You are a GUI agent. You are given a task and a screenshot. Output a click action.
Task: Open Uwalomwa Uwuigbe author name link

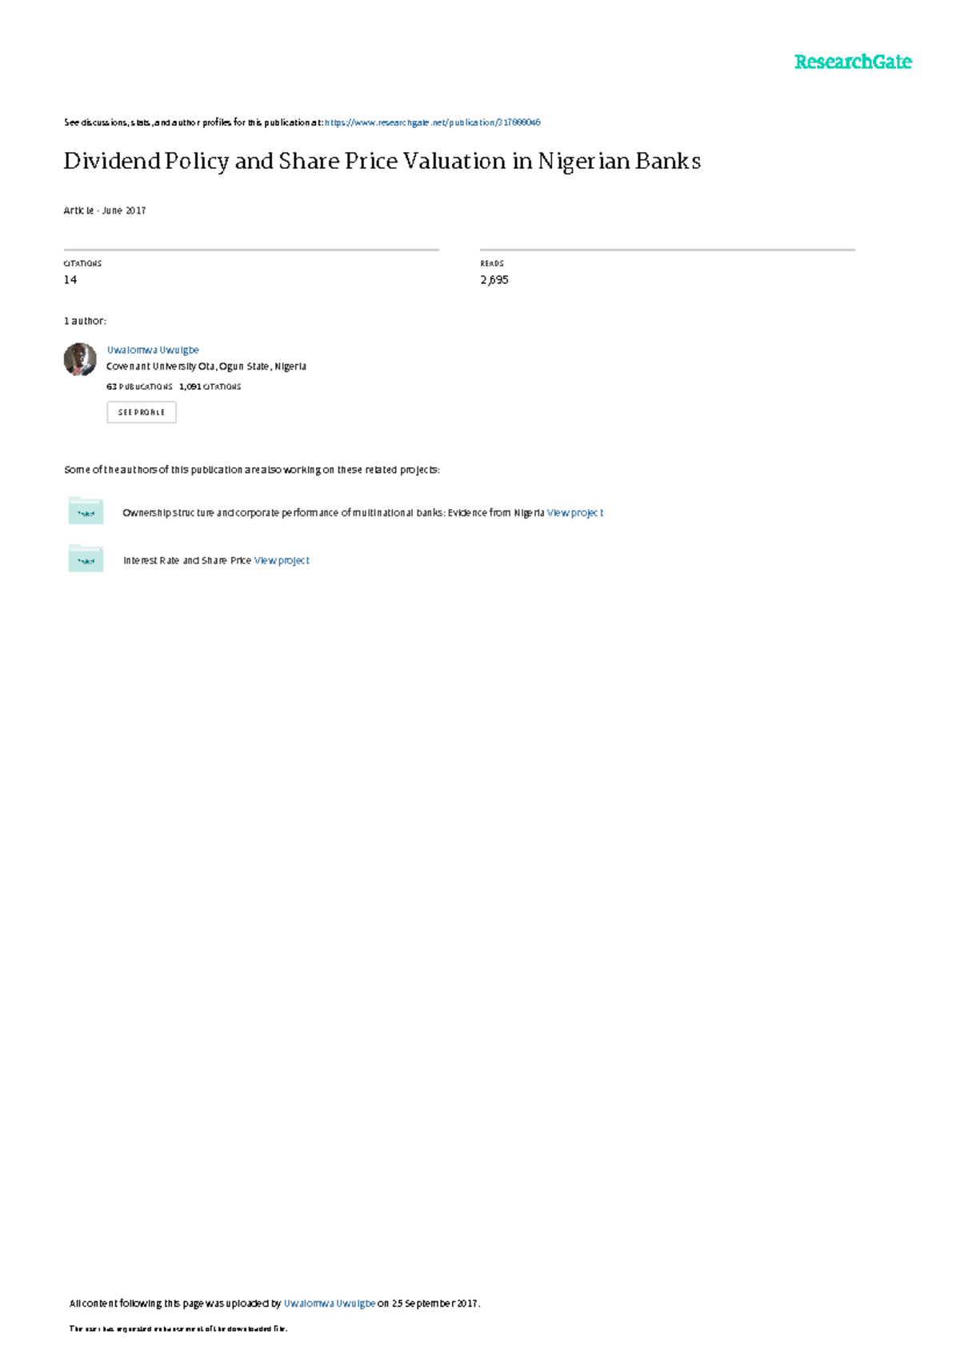tap(153, 350)
